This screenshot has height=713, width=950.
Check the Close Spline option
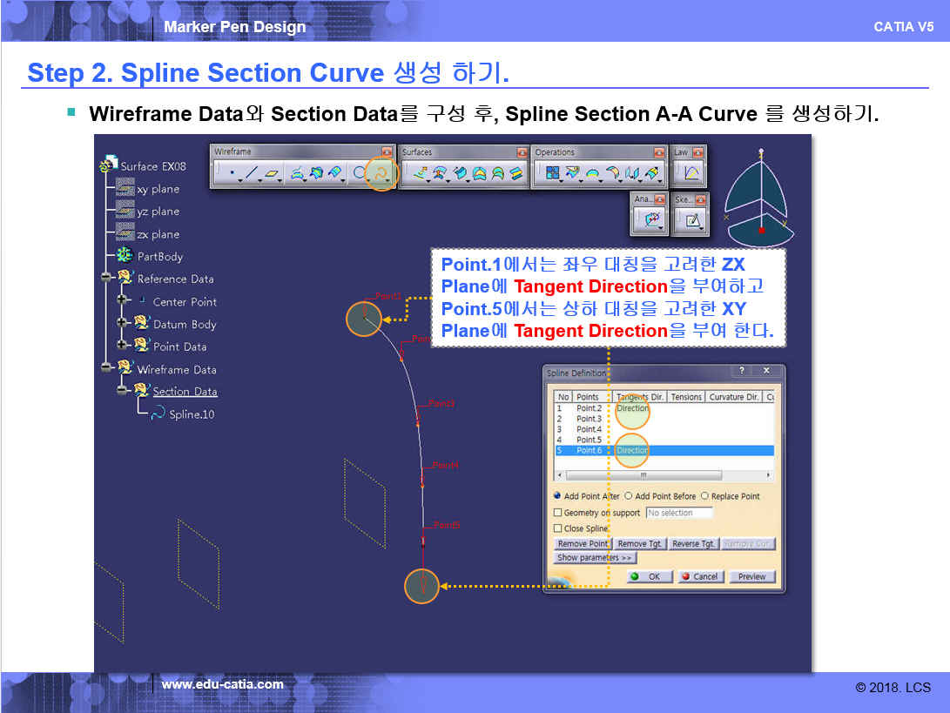pyautogui.click(x=558, y=528)
